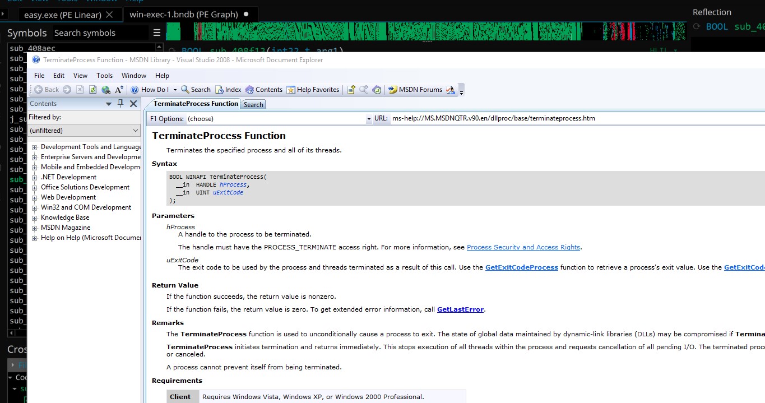The width and height of the screenshot is (765, 403).
Task: Switch to the Search document tab
Action: (253, 105)
